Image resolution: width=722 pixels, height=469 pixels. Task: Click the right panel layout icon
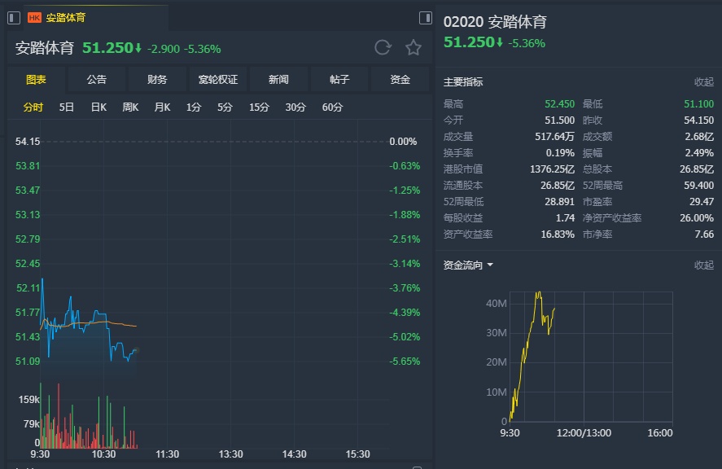425,17
